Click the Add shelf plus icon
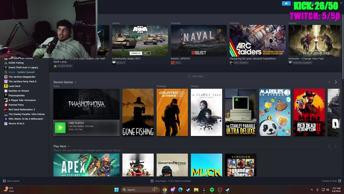The image size is (344, 194). (189, 77)
